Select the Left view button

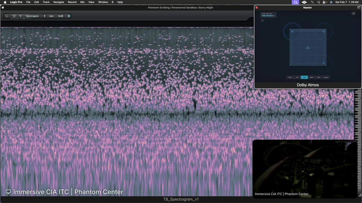(297, 77)
